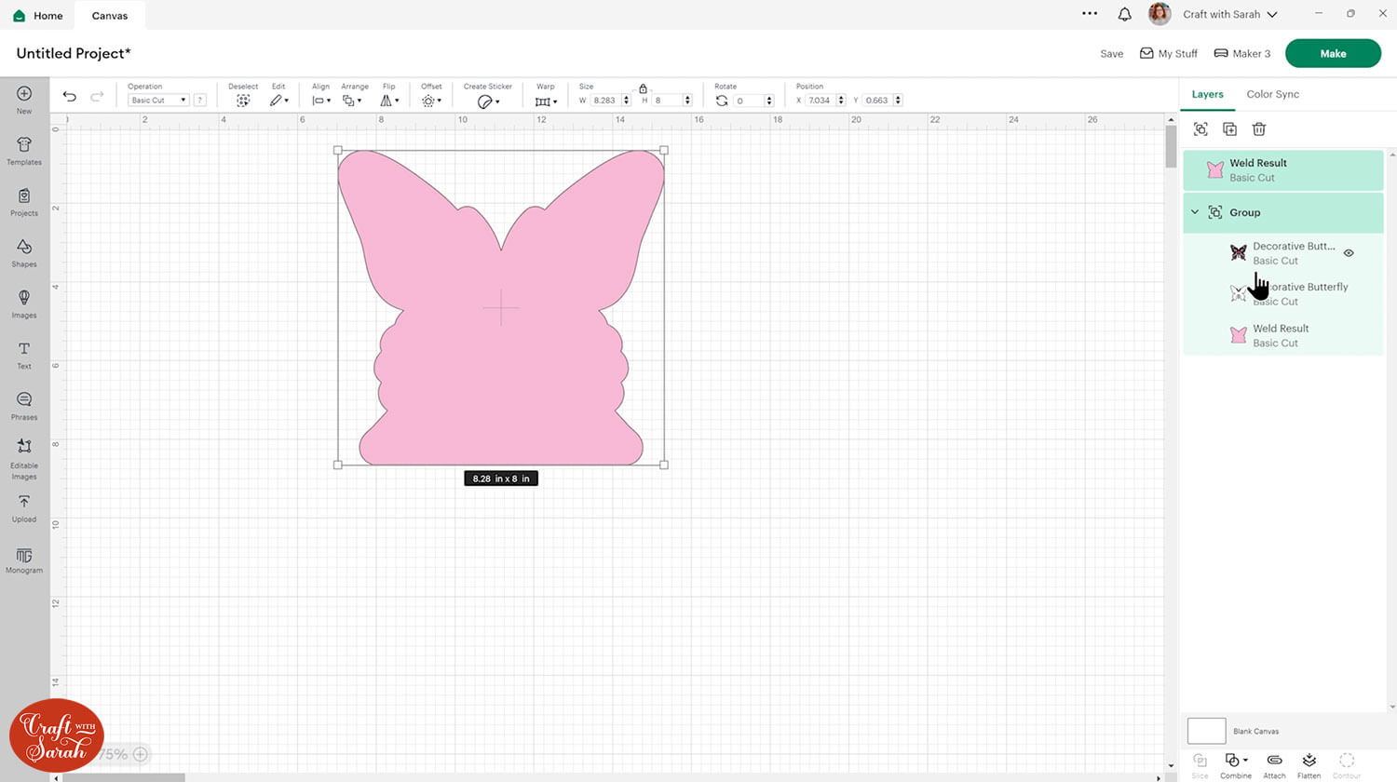The height and width of the screenshot is (782, 1397).
Task: Click the Upload icon
Action: coord(24,507)
